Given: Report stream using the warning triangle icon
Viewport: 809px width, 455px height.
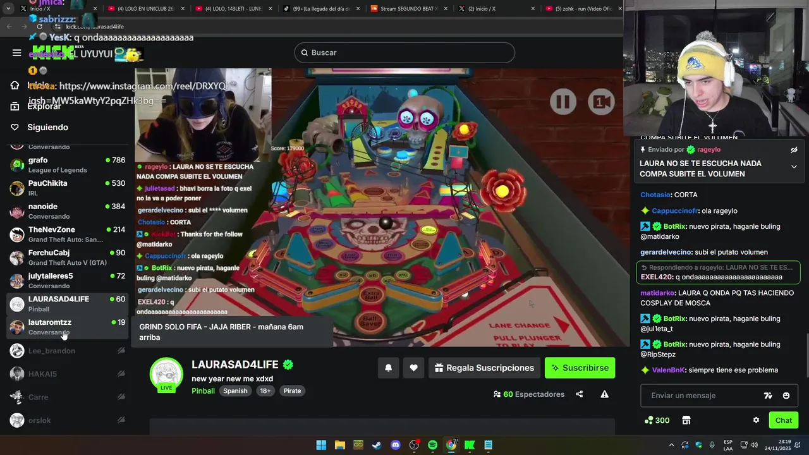Looking at the screenshot, I should point(604,394).
